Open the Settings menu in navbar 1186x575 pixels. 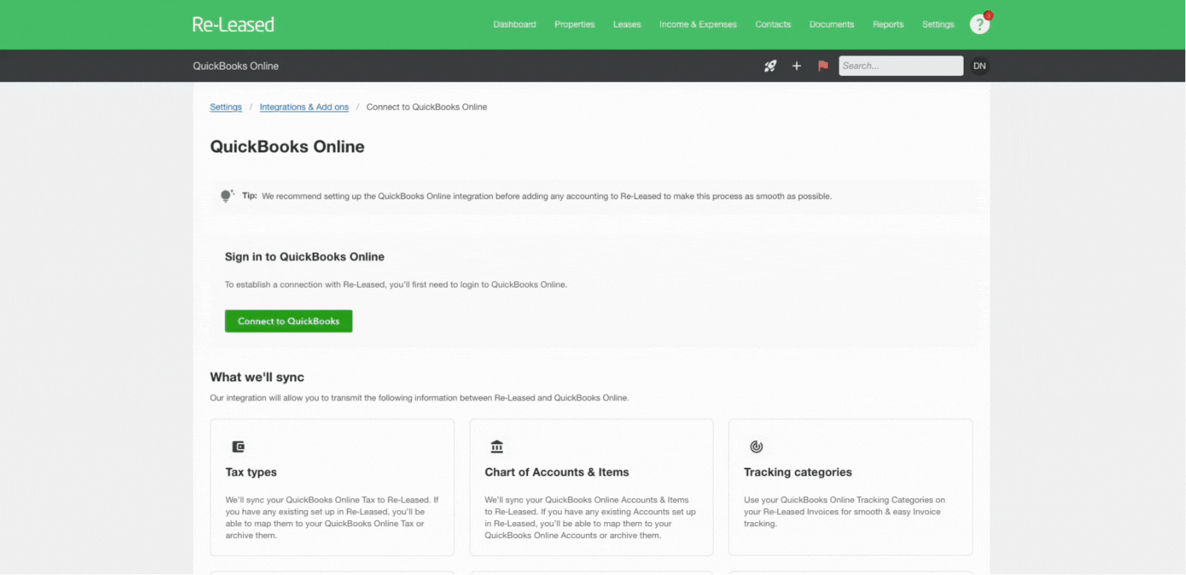point(938,24)
